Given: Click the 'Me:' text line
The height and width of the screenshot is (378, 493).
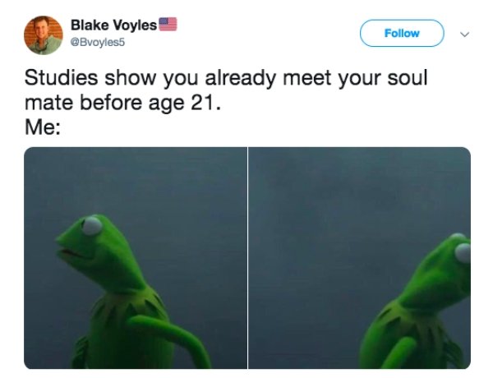Looking at the screenshot, I should click(x=43, y=127).
